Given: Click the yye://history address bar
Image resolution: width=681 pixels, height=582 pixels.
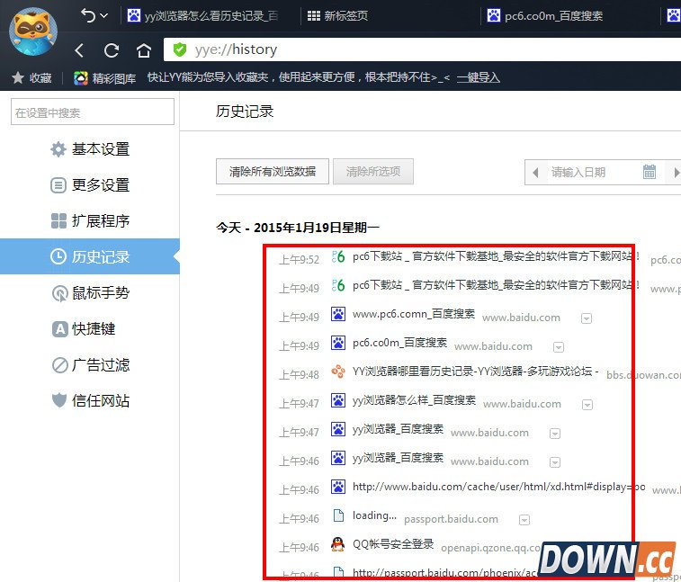Looking at the screenshot, I should coord(422,49).
